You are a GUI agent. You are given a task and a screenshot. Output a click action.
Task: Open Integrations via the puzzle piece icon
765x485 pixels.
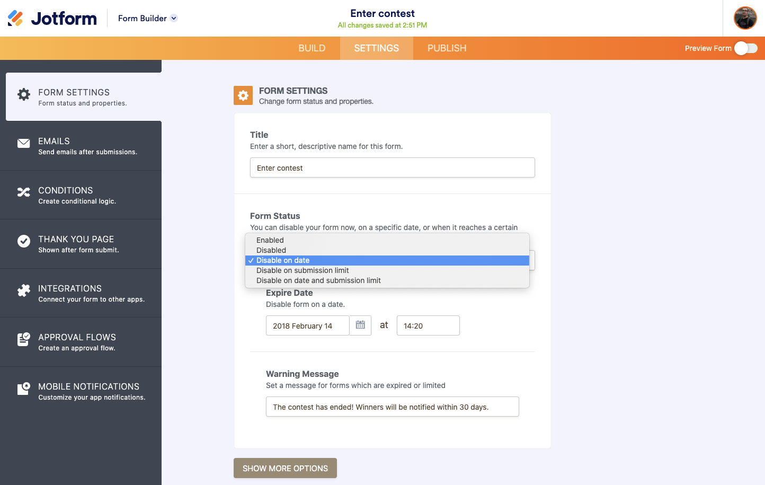pos(23,290)
